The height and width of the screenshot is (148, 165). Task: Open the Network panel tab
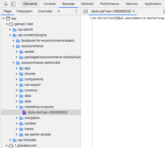87,4
